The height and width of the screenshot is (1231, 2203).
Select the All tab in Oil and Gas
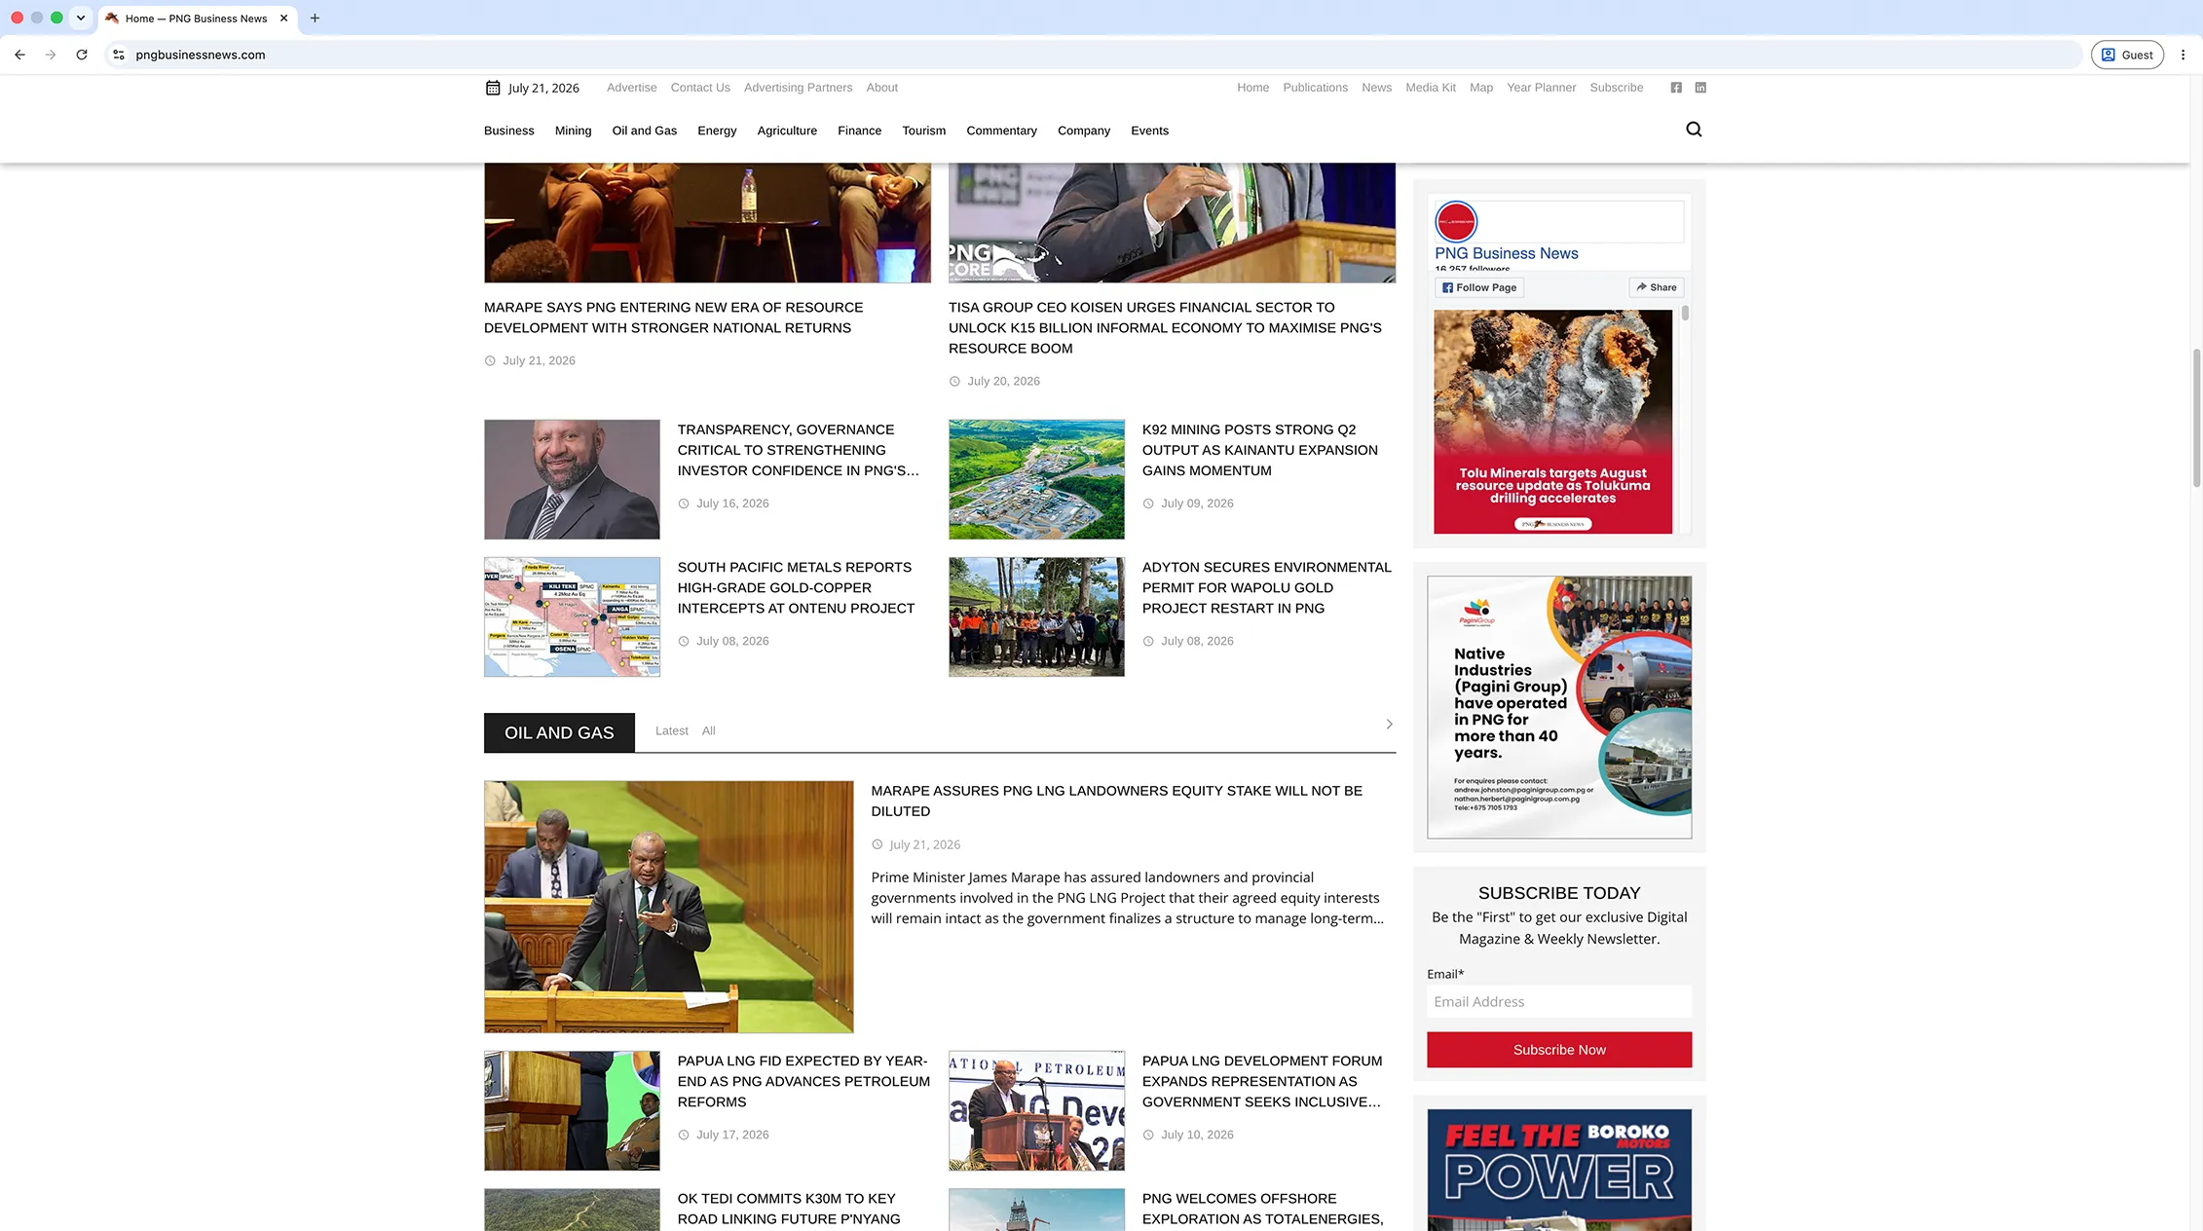click(709, 731)
